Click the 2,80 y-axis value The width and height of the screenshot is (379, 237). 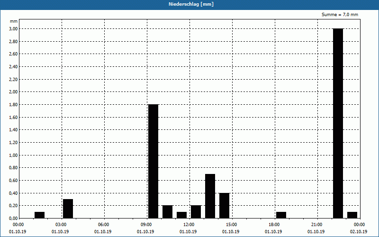point(13,41)
